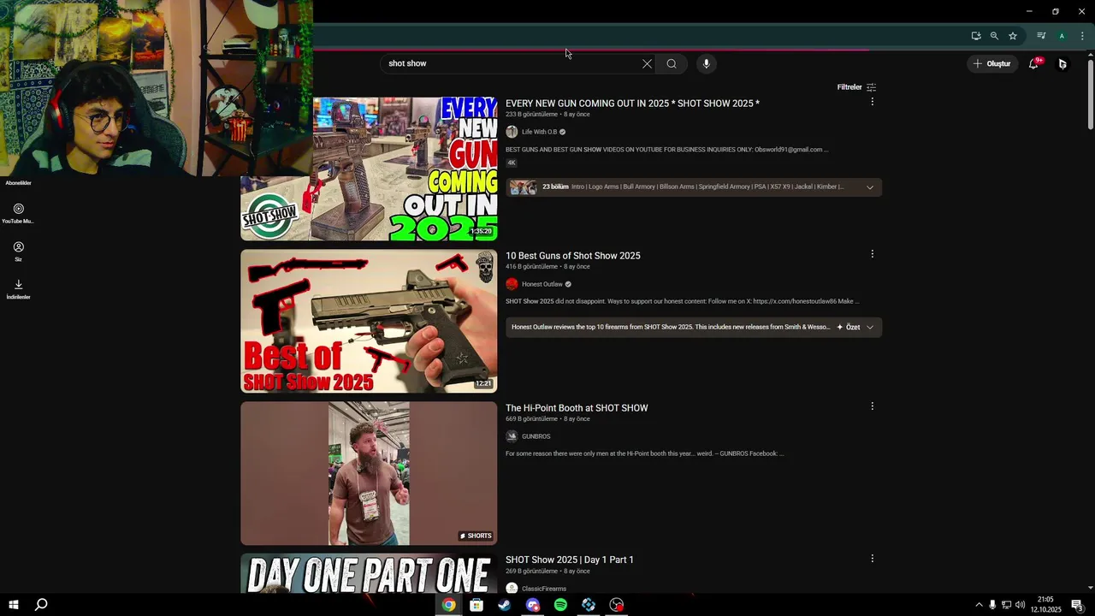Visit the GUNBROS channel
Screen dimensions: 1095x616
[x=536, y=436]
